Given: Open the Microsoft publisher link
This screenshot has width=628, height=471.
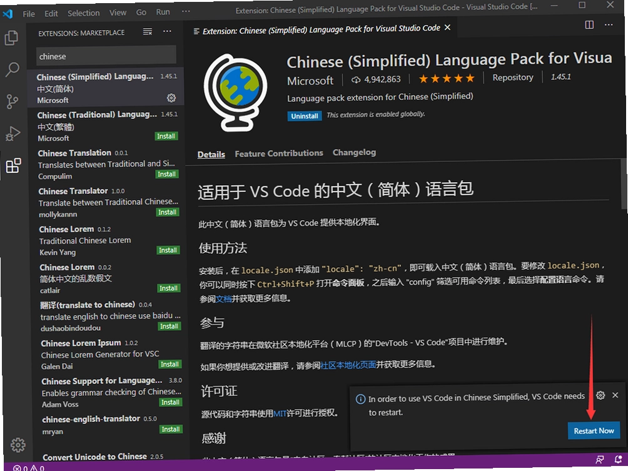Looking at the screenshot, I should pos(310,81).
